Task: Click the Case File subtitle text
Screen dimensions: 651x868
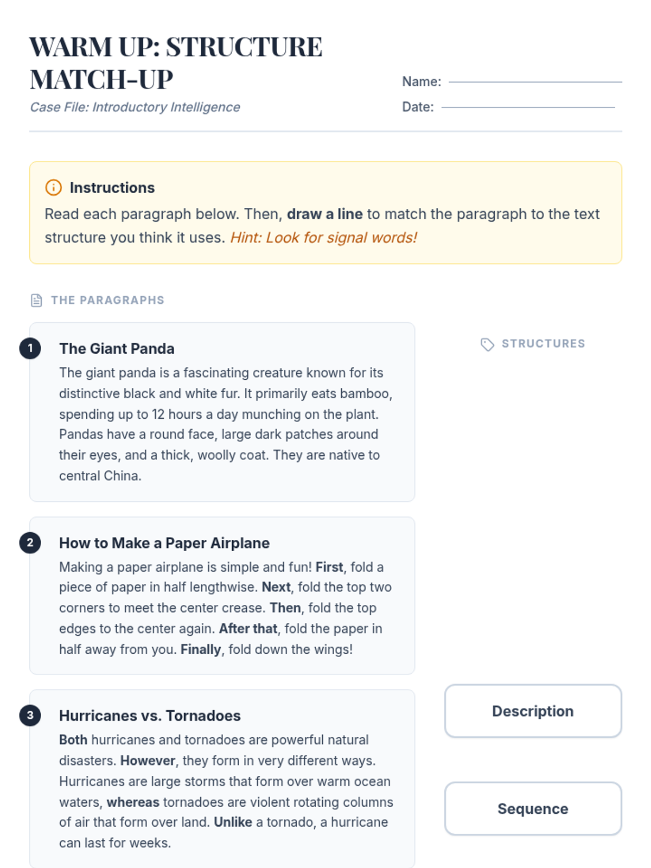Action: click(135, 107)
